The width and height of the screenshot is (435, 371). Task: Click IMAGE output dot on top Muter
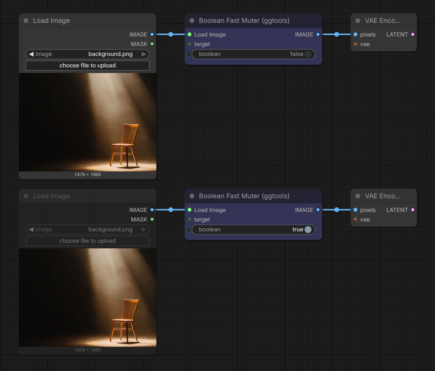318,34
